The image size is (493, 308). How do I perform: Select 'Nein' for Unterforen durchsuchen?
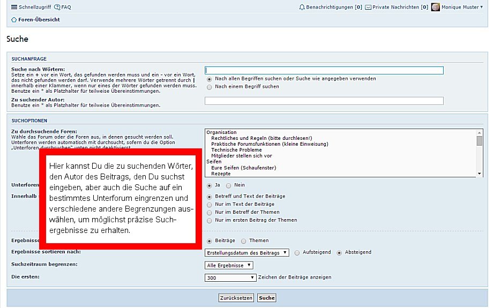(228, 185)
